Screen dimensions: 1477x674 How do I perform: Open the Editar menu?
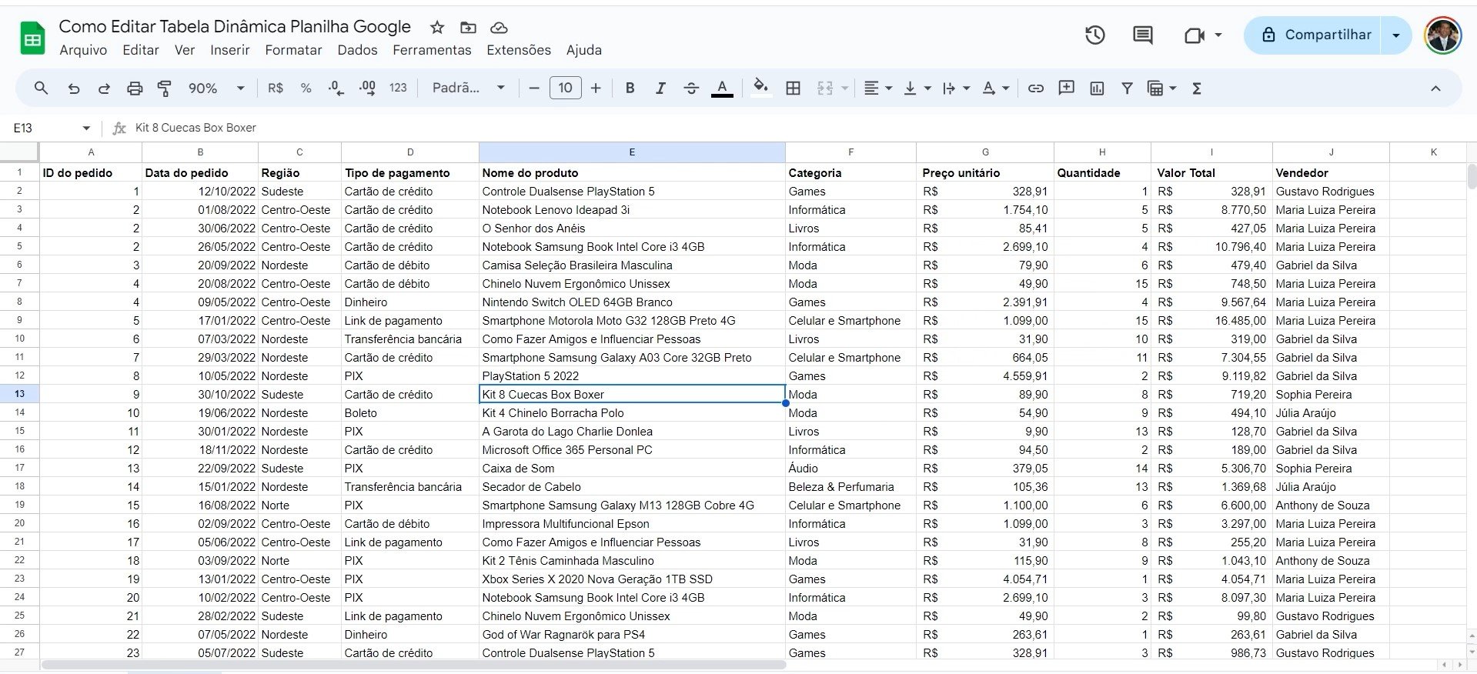pyautogui.click(x=141, y=50)
